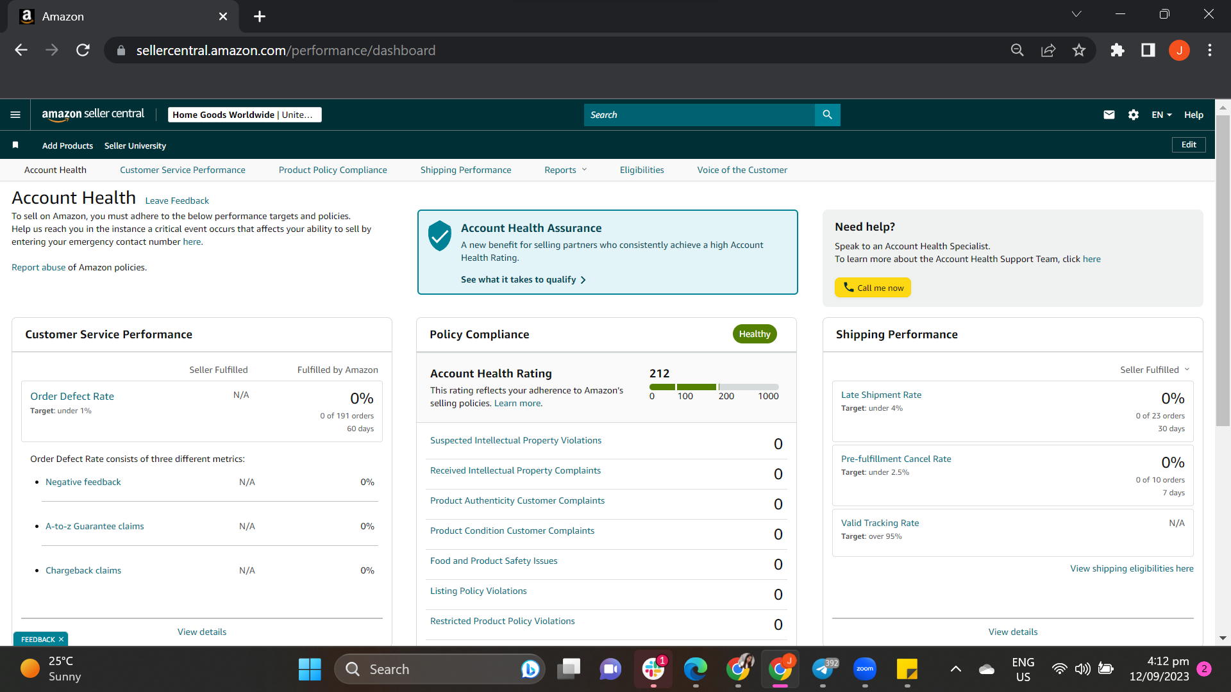Open the Chrome three-dot menu
Image resolution: width=1231 pixels, height=692 pixels.
pyautogui.click(x=1210, y=50)
